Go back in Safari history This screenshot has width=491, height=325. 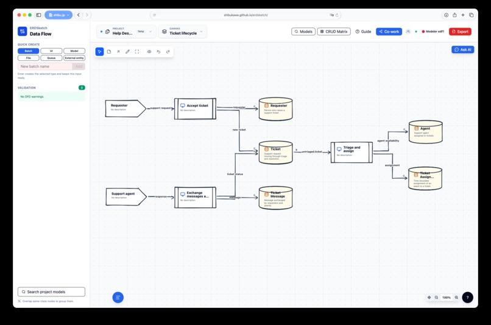pos(79,15)
